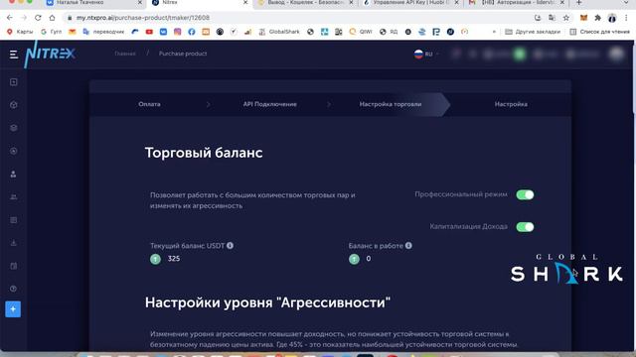Screen dimensions: 636x357
Task: Open the calendar icon in the sidebar
Action: tap(13, 266)
